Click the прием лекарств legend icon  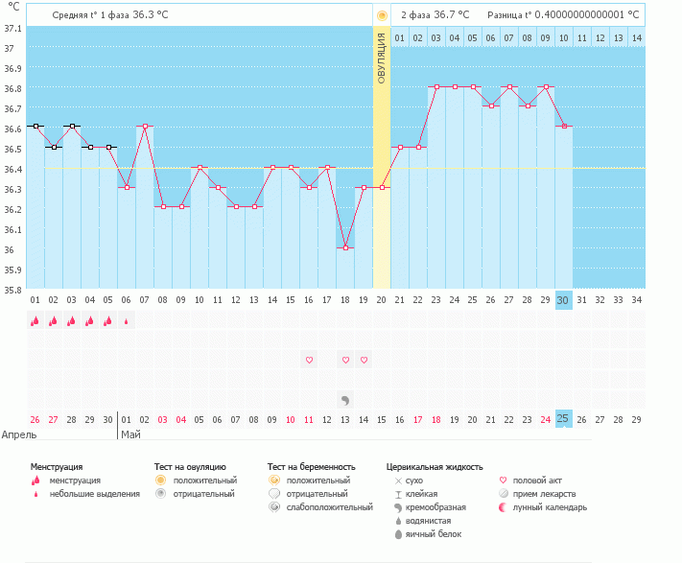pos(505,494)
